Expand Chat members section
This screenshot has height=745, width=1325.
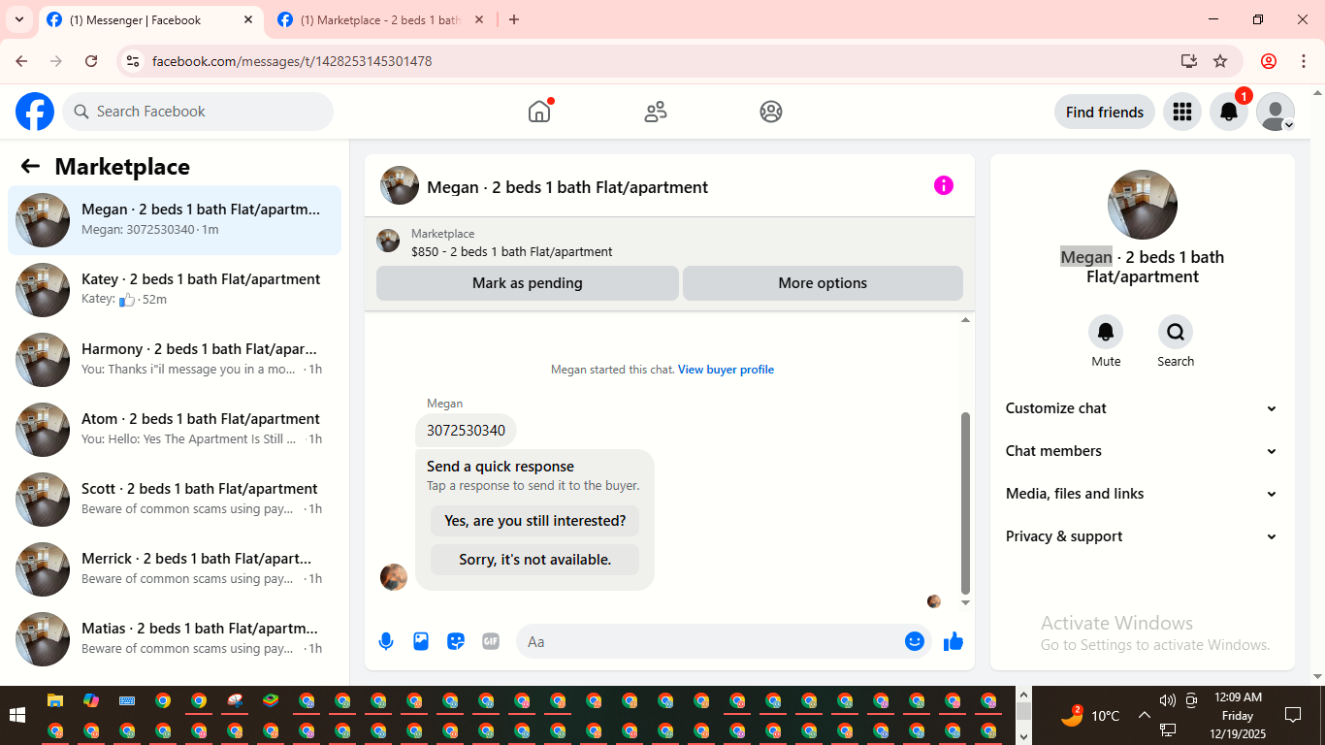coord(1142,451)
